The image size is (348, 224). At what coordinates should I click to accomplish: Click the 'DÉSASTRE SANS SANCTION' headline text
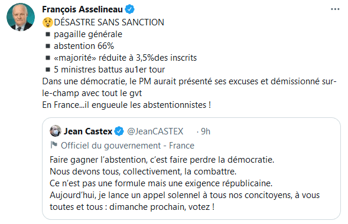109,22
